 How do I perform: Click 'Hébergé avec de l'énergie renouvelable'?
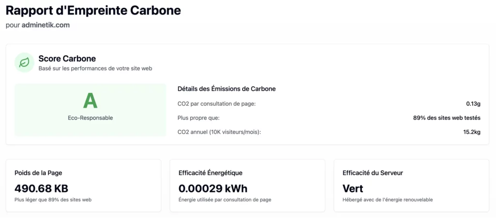387,200
